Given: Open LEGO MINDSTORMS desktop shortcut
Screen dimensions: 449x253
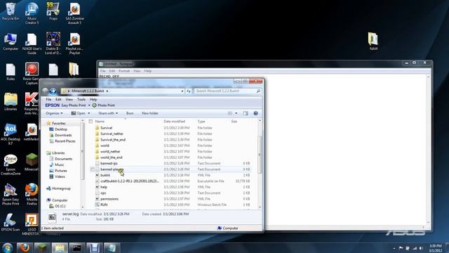Looking at the screenshot, I should (32, 224).
